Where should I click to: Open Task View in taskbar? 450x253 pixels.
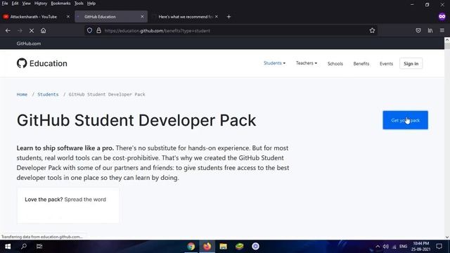39,247
